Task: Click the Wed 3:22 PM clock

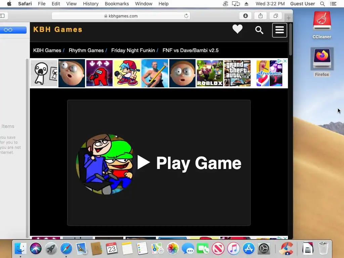Action: 270,4
